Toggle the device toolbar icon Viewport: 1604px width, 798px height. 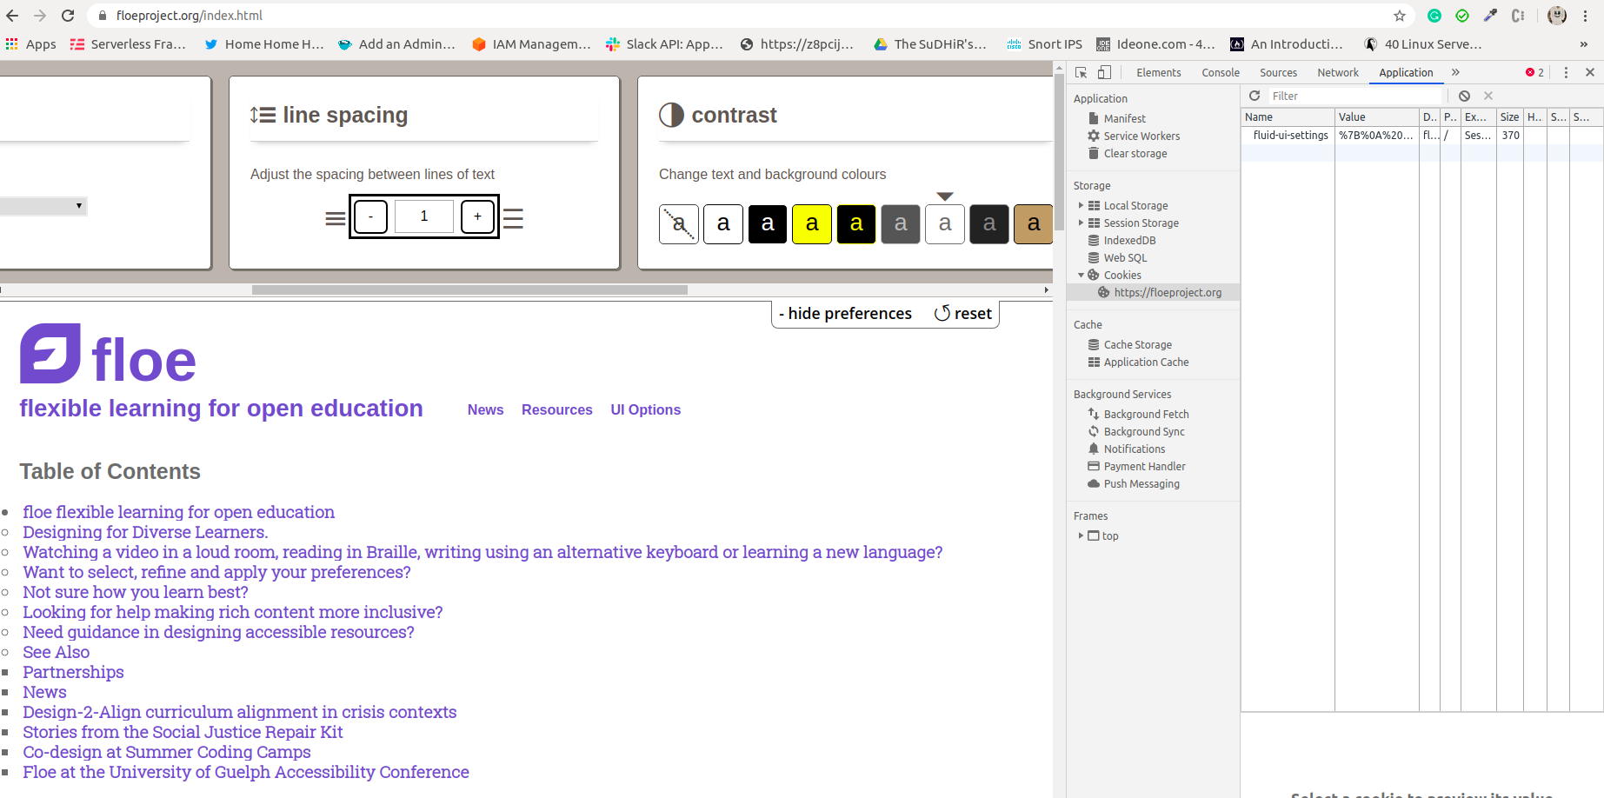pyautogui.click(x=1104, y=73)
